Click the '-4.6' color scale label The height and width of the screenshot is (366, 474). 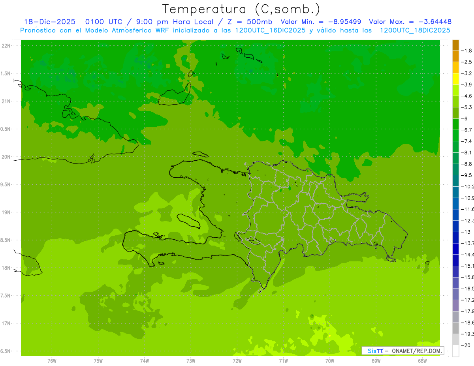pyautogui.click(x=467, y=96)
